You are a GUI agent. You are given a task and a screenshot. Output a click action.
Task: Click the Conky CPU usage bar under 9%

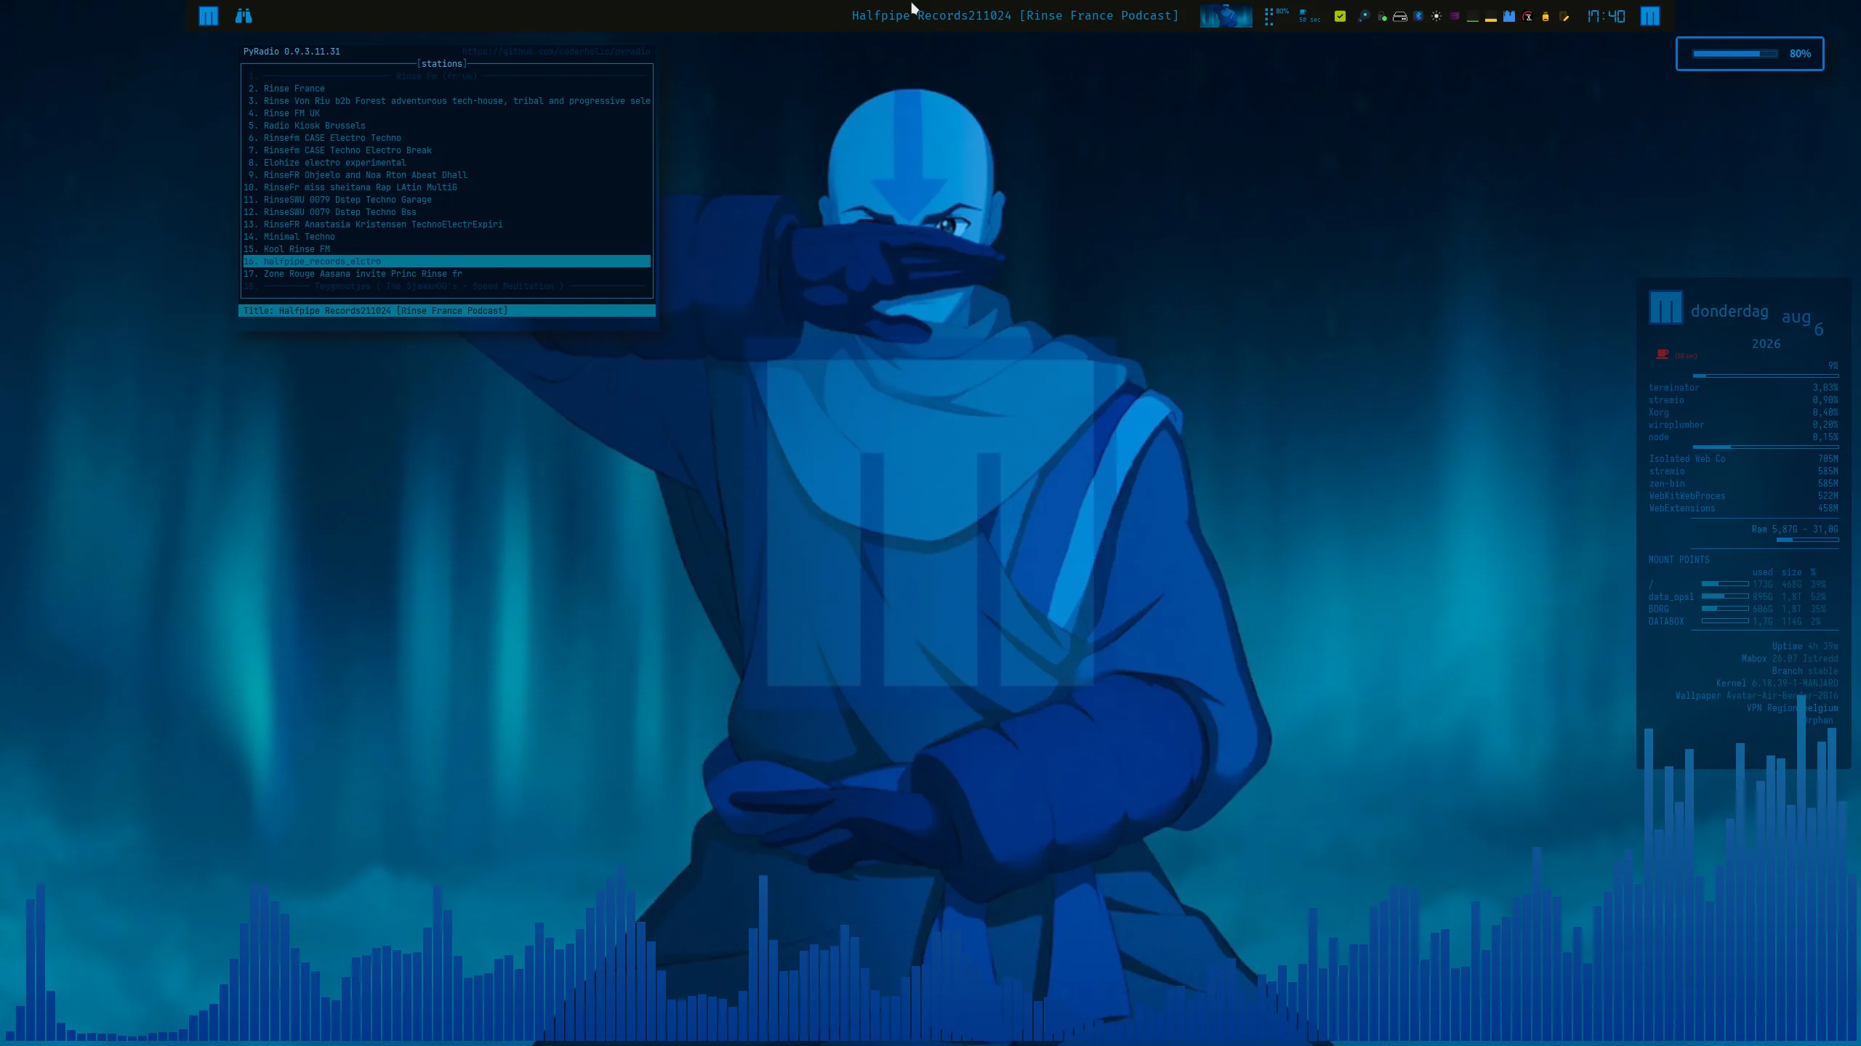tap(1765, 376)
